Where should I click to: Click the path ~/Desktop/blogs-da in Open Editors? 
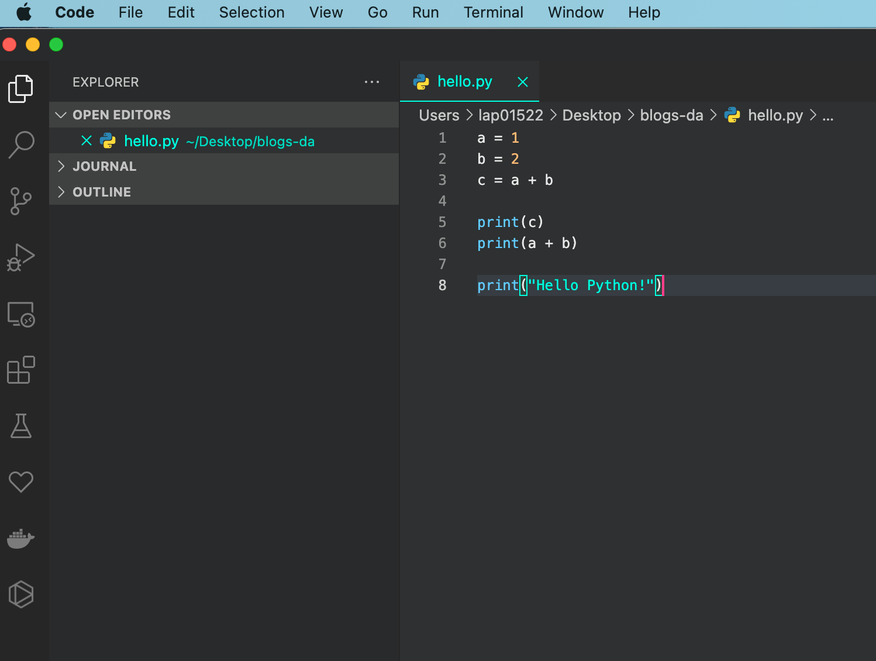(x=250, y=142)
